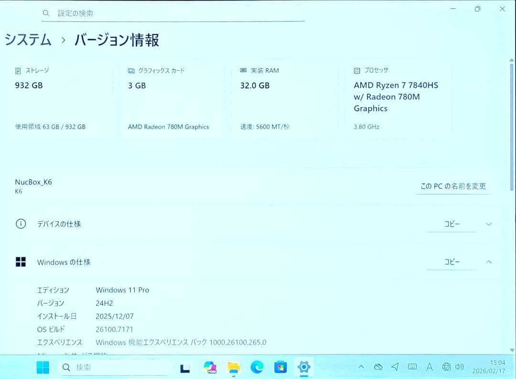Click the Settings gear on the taskbar
Viewport: 516px width, 379px height.
(x=304, y=367)
